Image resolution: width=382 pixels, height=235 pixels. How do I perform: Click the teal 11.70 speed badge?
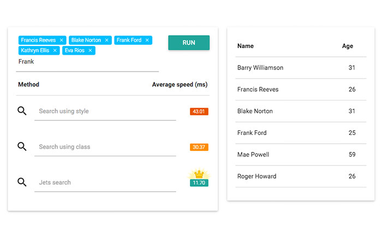click(199, 183)
